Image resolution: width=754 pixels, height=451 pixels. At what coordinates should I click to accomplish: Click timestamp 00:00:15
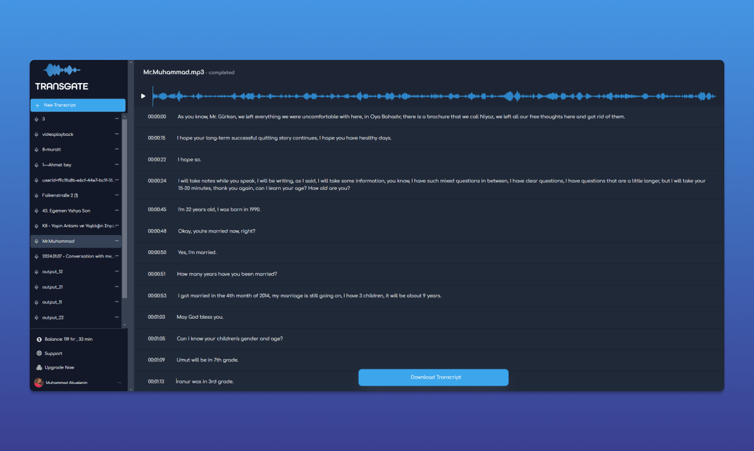pyautogui.click(x=157, y=138)
